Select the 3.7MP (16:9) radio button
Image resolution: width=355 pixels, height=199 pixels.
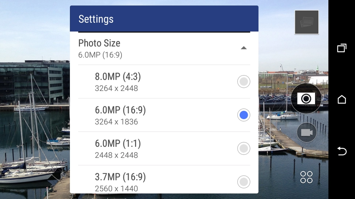(243, 181)
